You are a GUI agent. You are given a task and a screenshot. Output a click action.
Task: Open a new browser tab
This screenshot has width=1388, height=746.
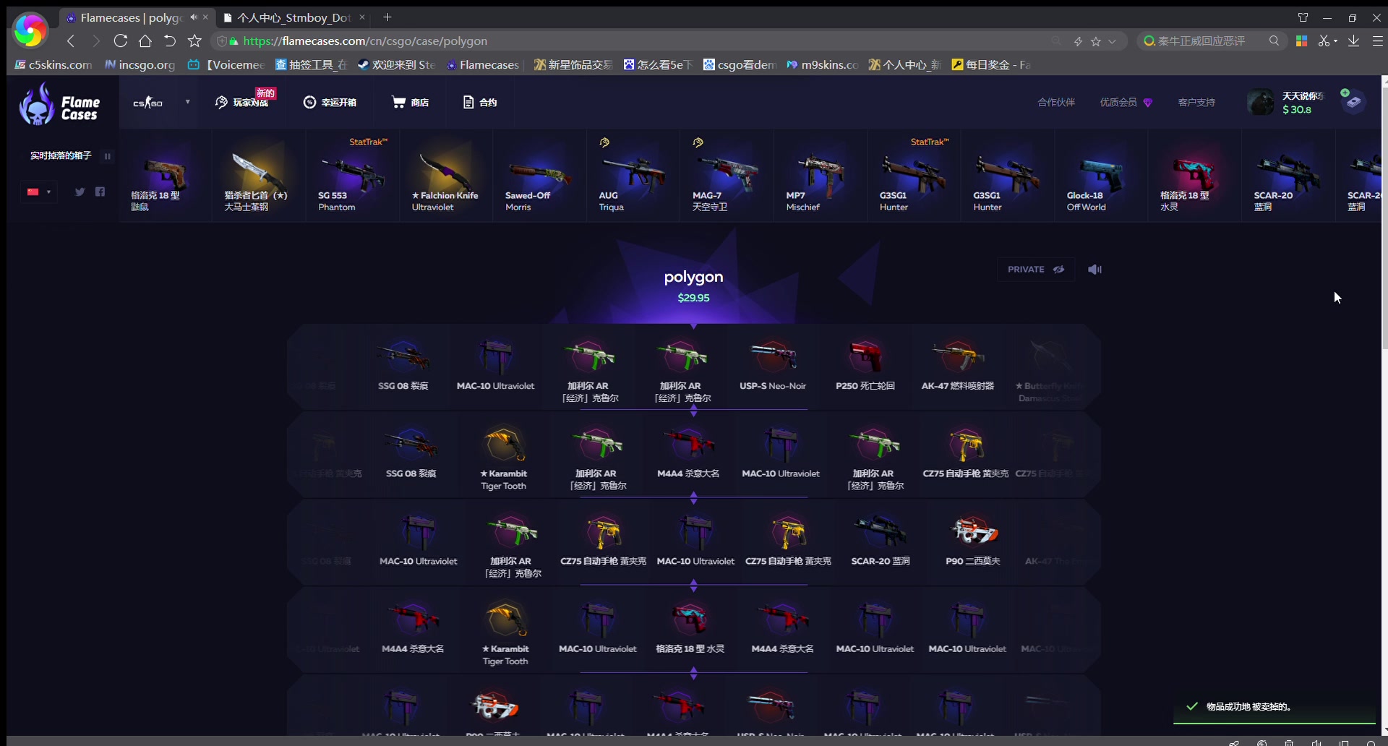(387, 17)
